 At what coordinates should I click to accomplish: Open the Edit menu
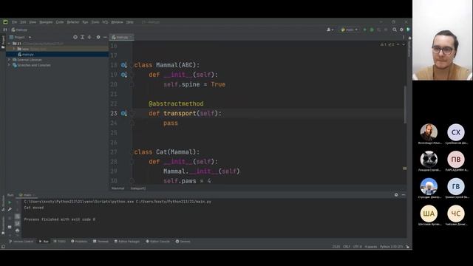pyautogui.click(x=23, y=22)
